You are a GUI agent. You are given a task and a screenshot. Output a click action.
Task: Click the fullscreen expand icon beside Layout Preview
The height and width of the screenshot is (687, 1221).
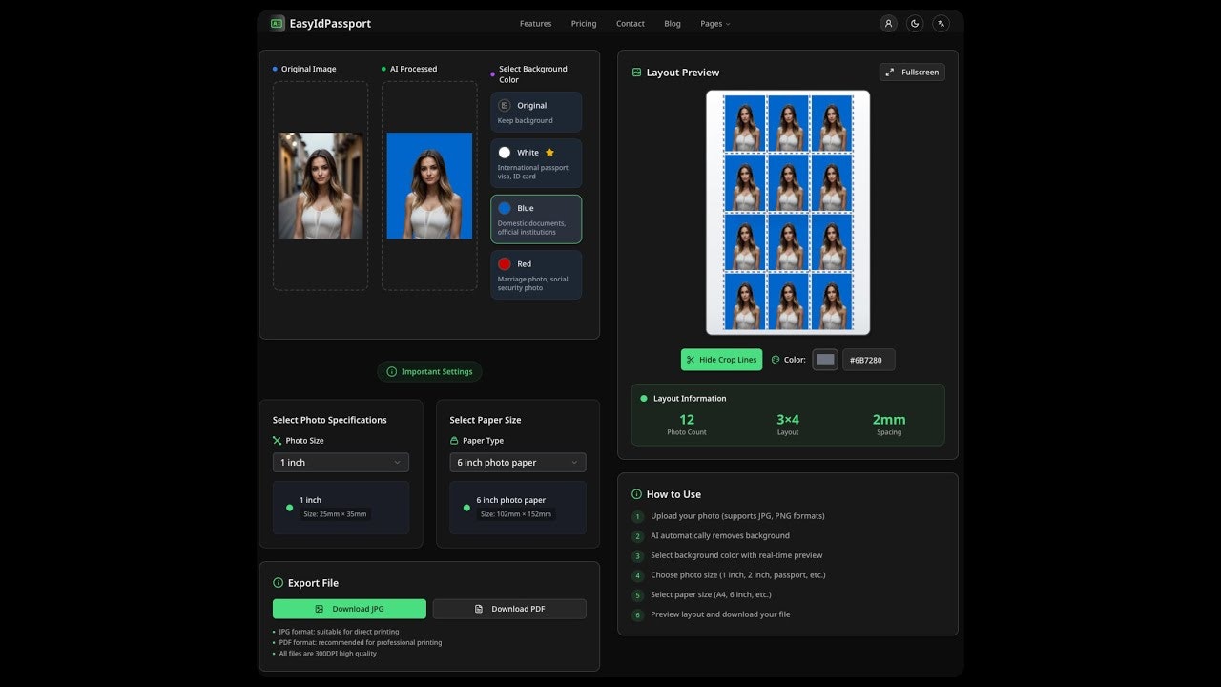[891, 72]
